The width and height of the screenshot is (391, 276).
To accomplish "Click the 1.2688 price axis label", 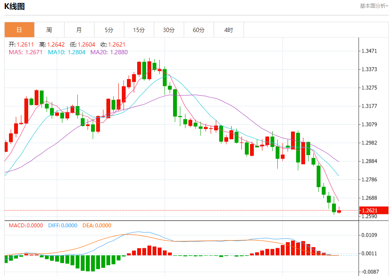I will point(369,198).
